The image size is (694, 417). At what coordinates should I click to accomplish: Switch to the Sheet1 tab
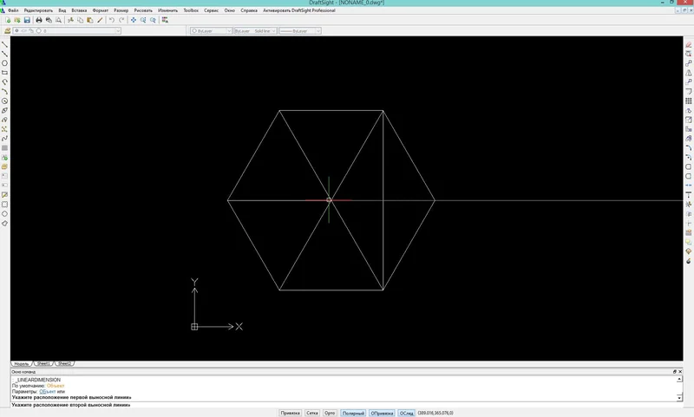pos(44,364)
